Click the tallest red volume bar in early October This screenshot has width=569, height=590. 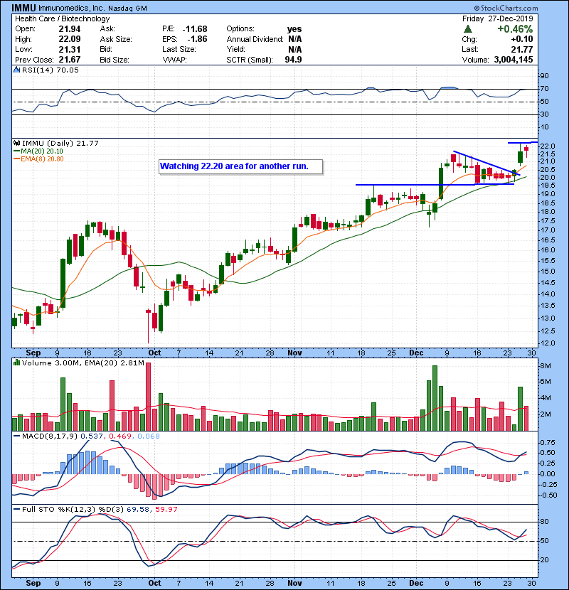coord(149,397)
